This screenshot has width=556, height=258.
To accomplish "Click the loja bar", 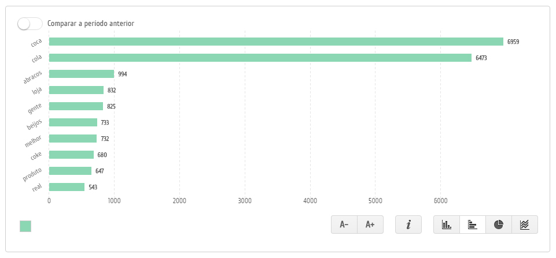I will pos(76,90).
